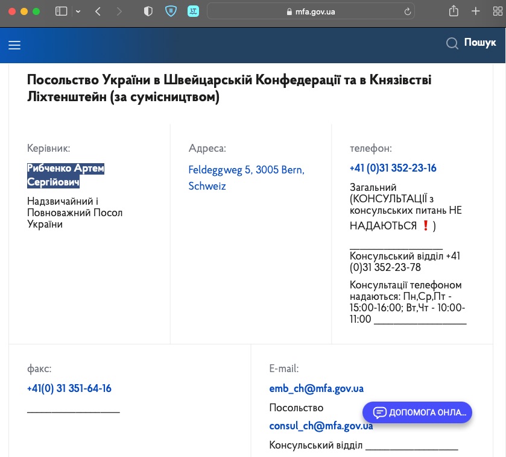506x457 pixels.
Task: Open the teal translate extension icon
Action: coord(194,11)
